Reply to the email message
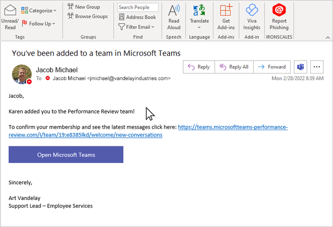The width and height of the screenshot is (333, 227). [198, 67]
